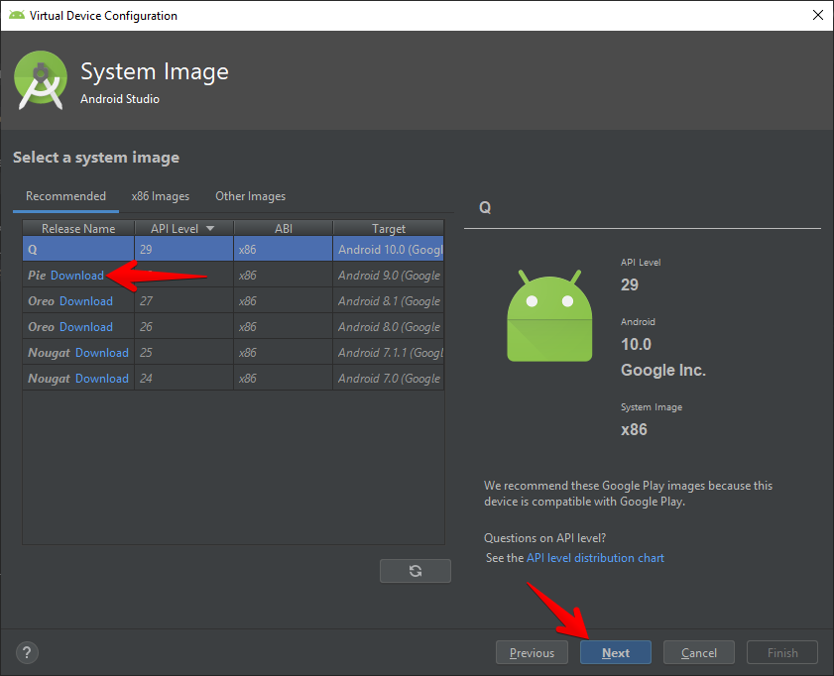Click the Android Studio logo icon

pos(41,80)
